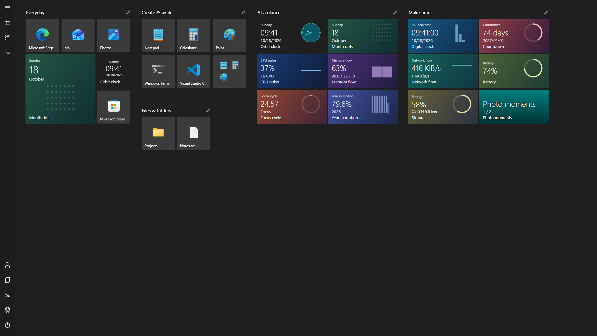
Task: Expand the hamburger menu in the sidebar
Action: tap(7, 7)
